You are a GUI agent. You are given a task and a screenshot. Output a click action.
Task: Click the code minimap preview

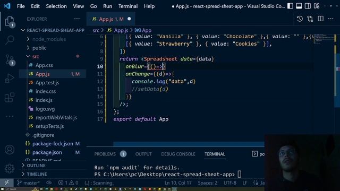324,39
